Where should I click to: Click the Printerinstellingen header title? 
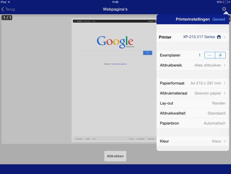click(x=193, y=19)
